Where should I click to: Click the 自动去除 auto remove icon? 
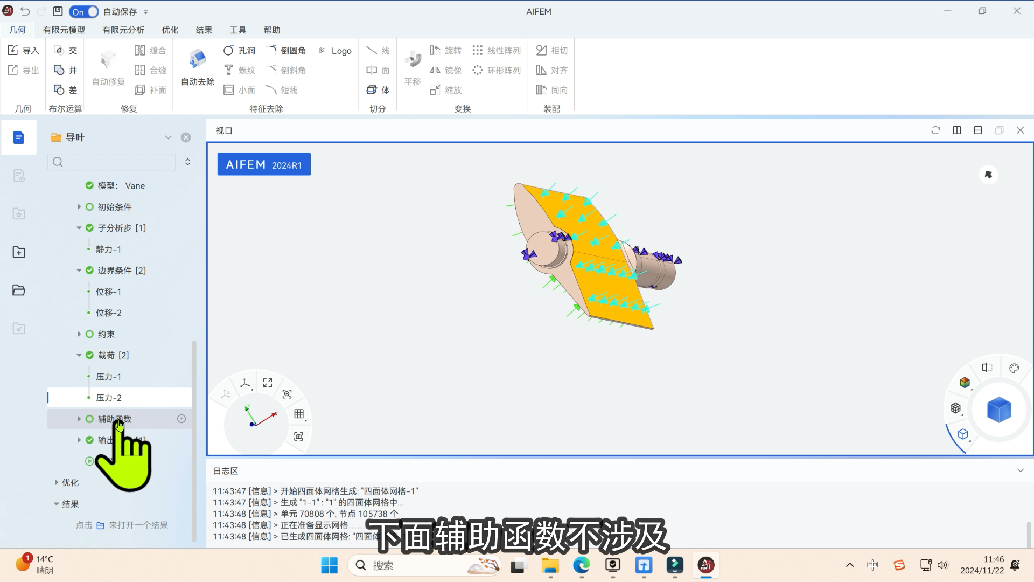[x=197, y=59]
